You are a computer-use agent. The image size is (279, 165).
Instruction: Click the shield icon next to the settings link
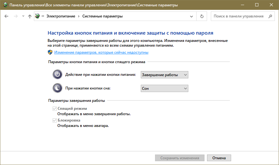[x=50, y=52]
